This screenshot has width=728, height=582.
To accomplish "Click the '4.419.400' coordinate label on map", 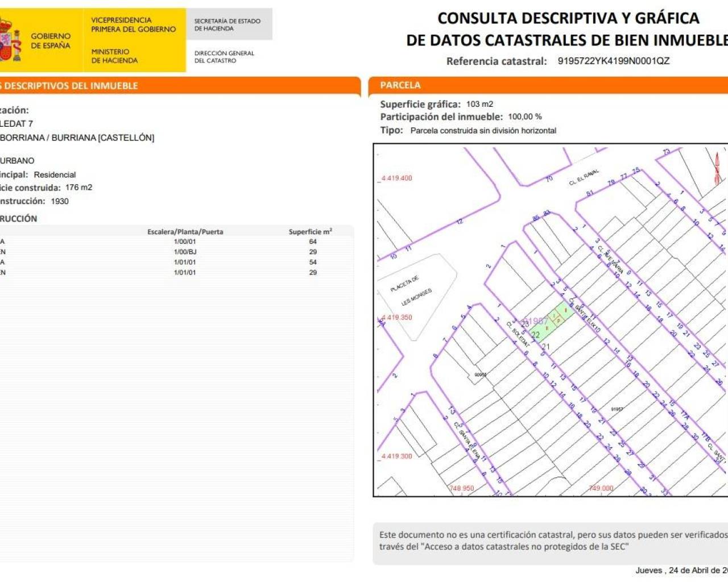I will coord(396,178).
